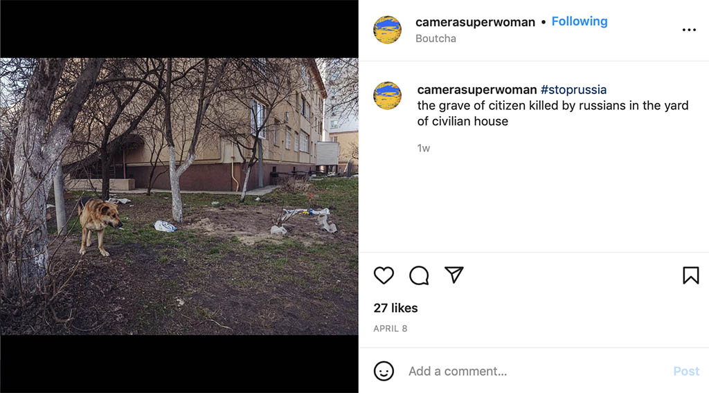
Task: Open camerasuperwoman profile from the header username
Action: tap(475, 21)
